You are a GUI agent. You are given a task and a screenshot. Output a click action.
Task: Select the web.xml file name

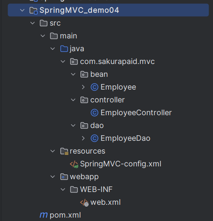(106, 202)
